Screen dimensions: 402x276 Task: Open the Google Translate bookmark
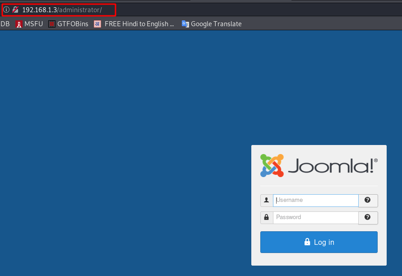(x=212, y=24)
